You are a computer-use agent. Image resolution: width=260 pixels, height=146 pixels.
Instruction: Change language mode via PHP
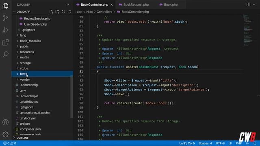(x=238, y=143)
